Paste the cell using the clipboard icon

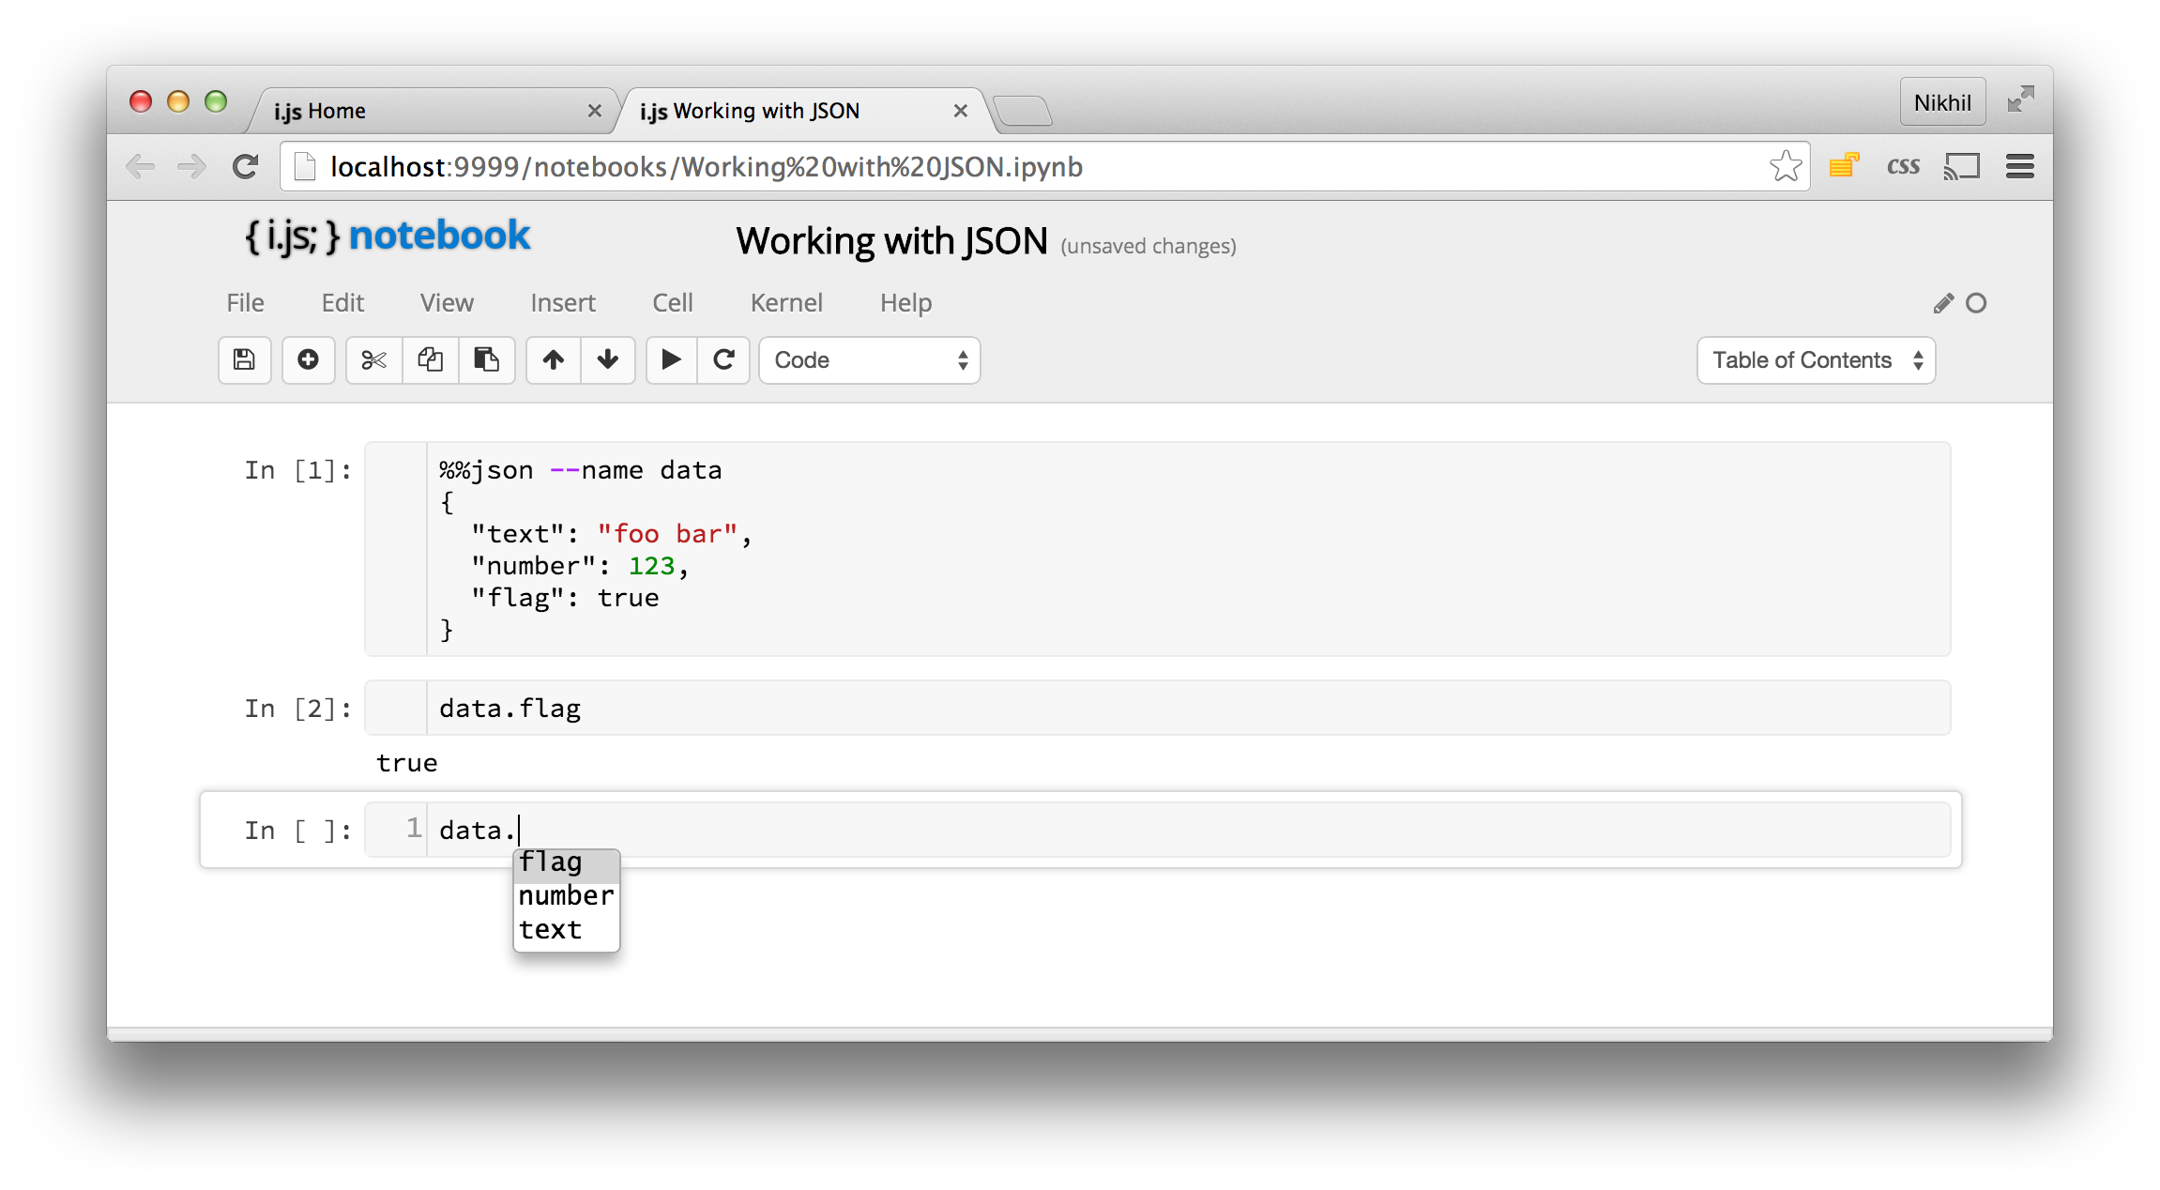[486, 360]
